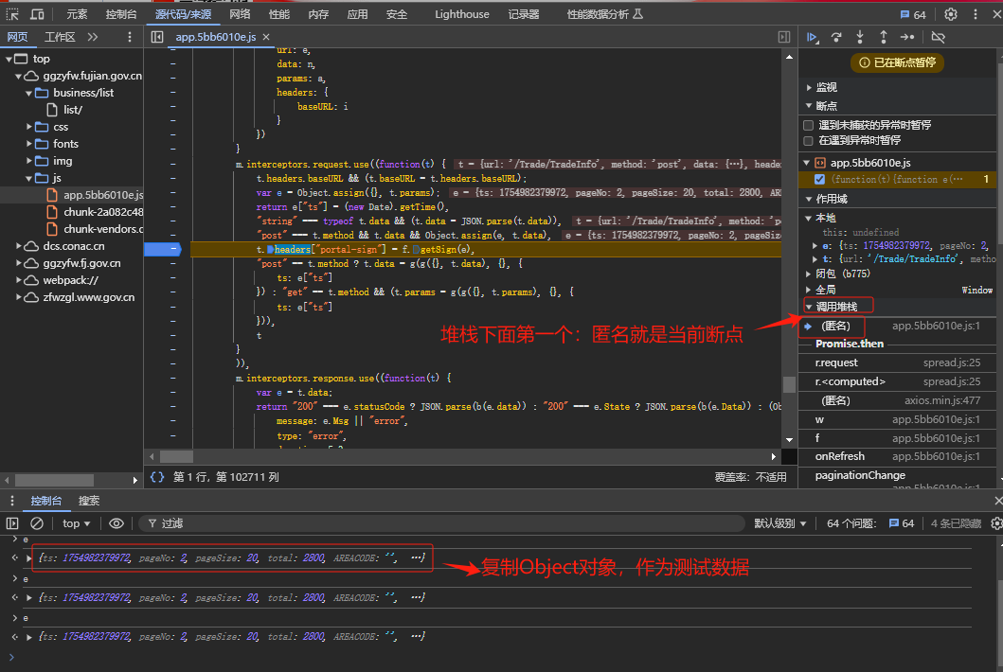Image resolution: width=1003 pixels, height=672 pixels.
Task: Deactivate breakpoints icon
Action: tap(938, 37)
